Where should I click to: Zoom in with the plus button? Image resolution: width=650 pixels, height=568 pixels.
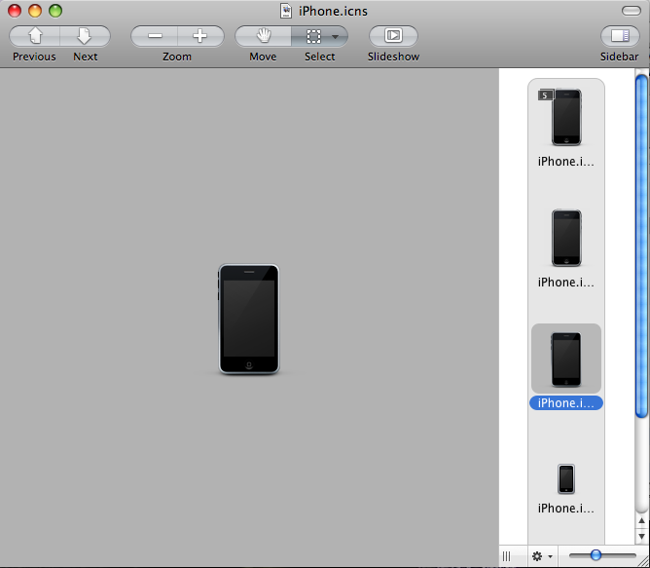[x=200, y=36]
